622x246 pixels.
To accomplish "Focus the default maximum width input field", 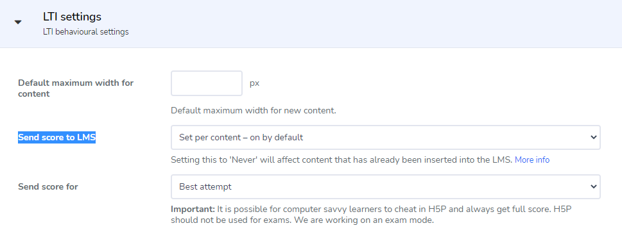I will pyautogui.click(x=207, y=83).
